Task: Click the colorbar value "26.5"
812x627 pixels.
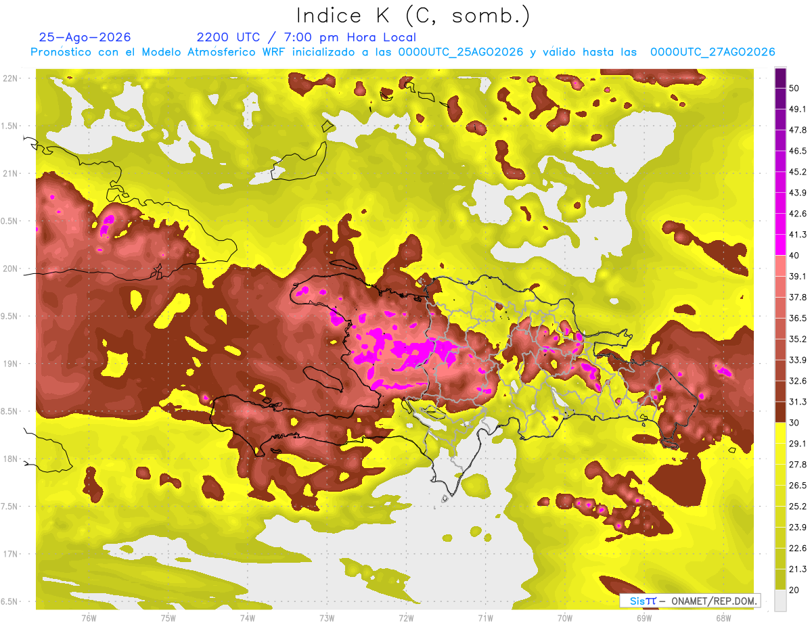Action: point(797,486)
